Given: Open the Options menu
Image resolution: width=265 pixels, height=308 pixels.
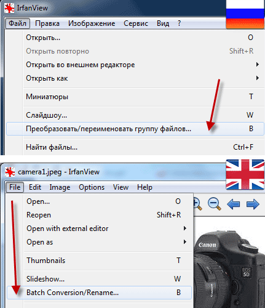Looking at the screenshot, I should 92,187.
